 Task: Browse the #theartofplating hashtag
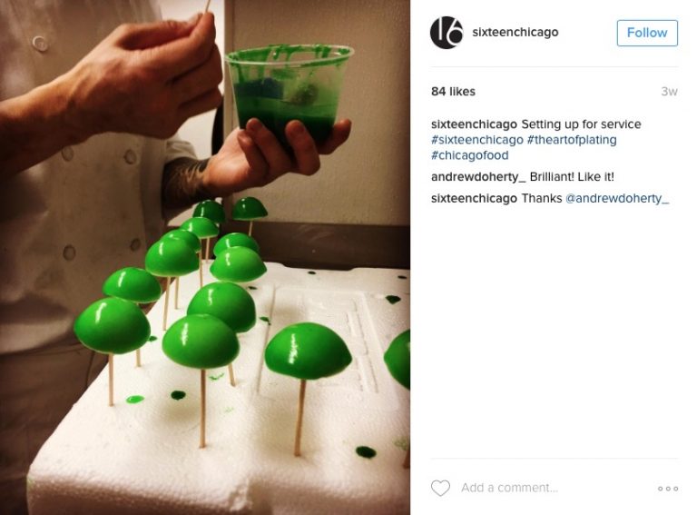[x=572, y=140]
